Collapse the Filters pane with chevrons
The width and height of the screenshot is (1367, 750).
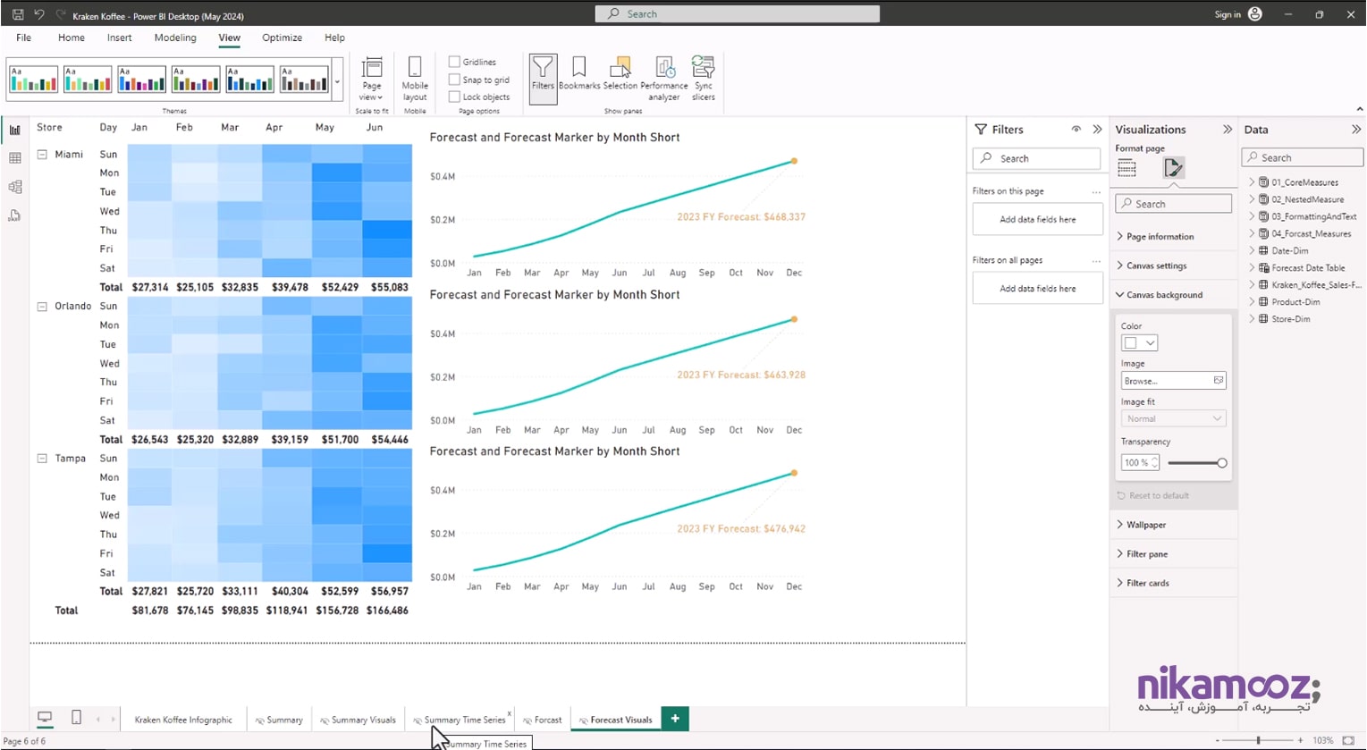[x=1097, y=130]
